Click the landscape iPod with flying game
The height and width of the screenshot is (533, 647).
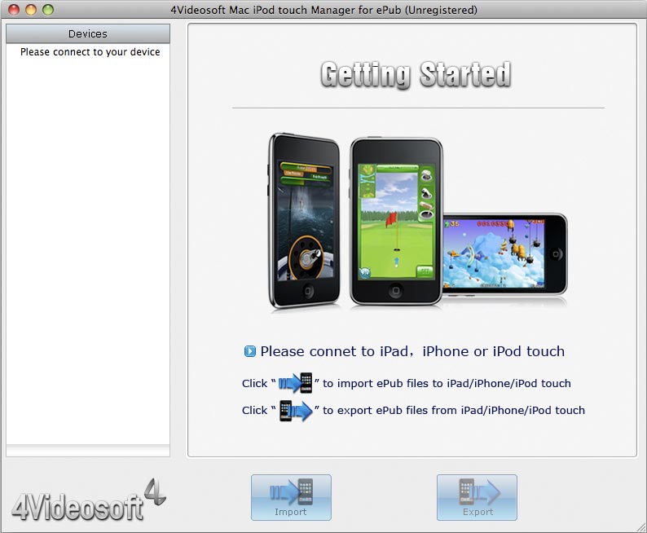click(504, 253)
